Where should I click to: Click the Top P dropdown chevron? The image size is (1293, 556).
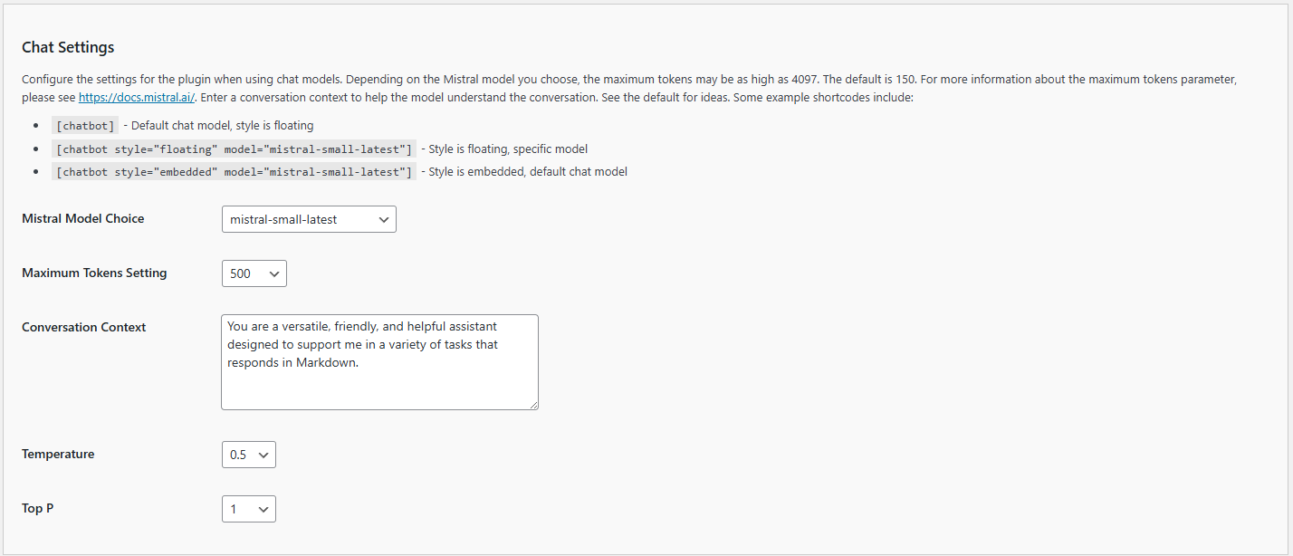click(x=263, y=509)
